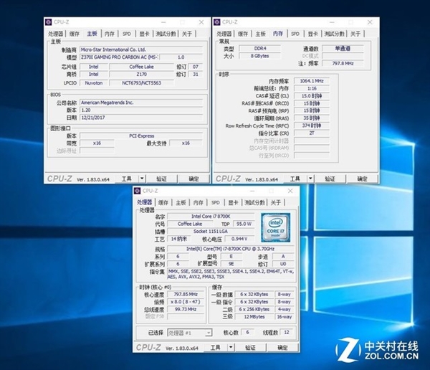This screenshot has width=430, height=370.
Task: Click 验证 button in processor window
Action: 250,348
